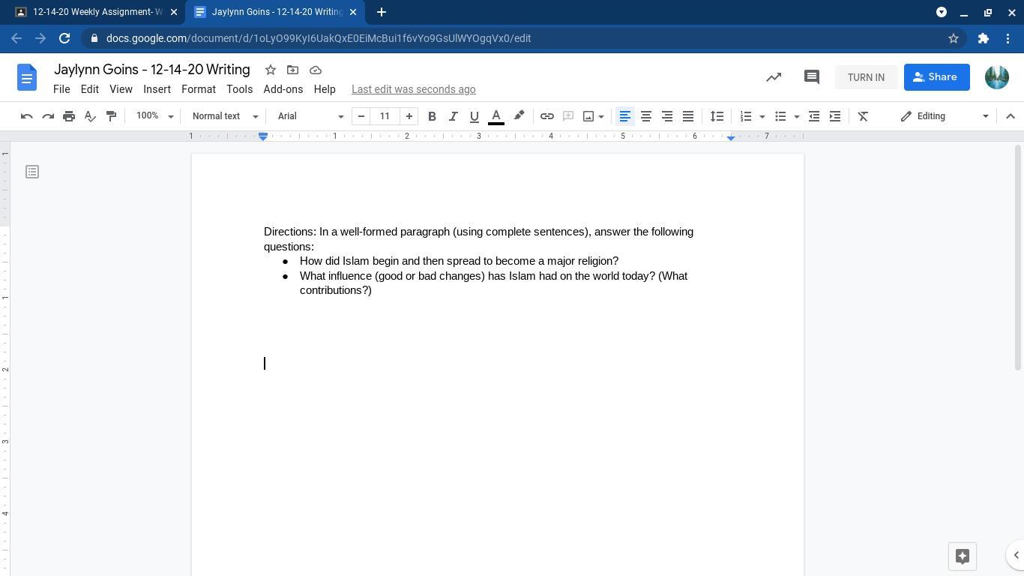Set center text alignment
This screenshot has width=1024, height=576.
click(x=645, y=116)
